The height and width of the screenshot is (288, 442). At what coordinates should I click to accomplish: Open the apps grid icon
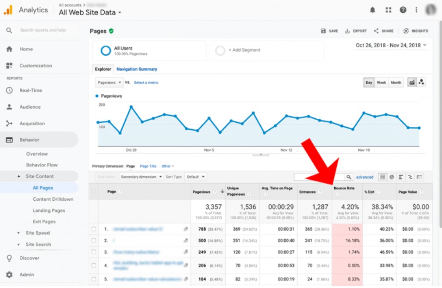click(388, 10)
